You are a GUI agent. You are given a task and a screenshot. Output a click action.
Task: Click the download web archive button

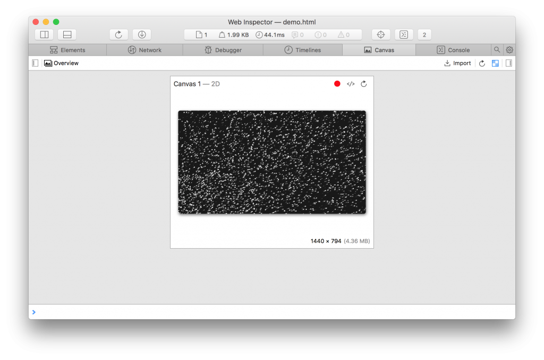(x=142, y=35)
